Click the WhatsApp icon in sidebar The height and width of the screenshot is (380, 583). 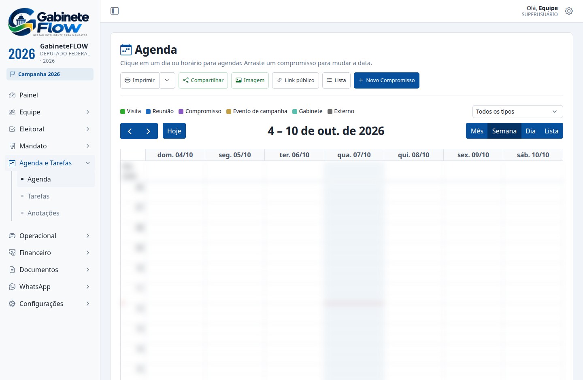coord(12,287)
